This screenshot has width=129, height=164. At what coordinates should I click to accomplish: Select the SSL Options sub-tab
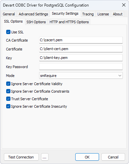tap(13, 21)
